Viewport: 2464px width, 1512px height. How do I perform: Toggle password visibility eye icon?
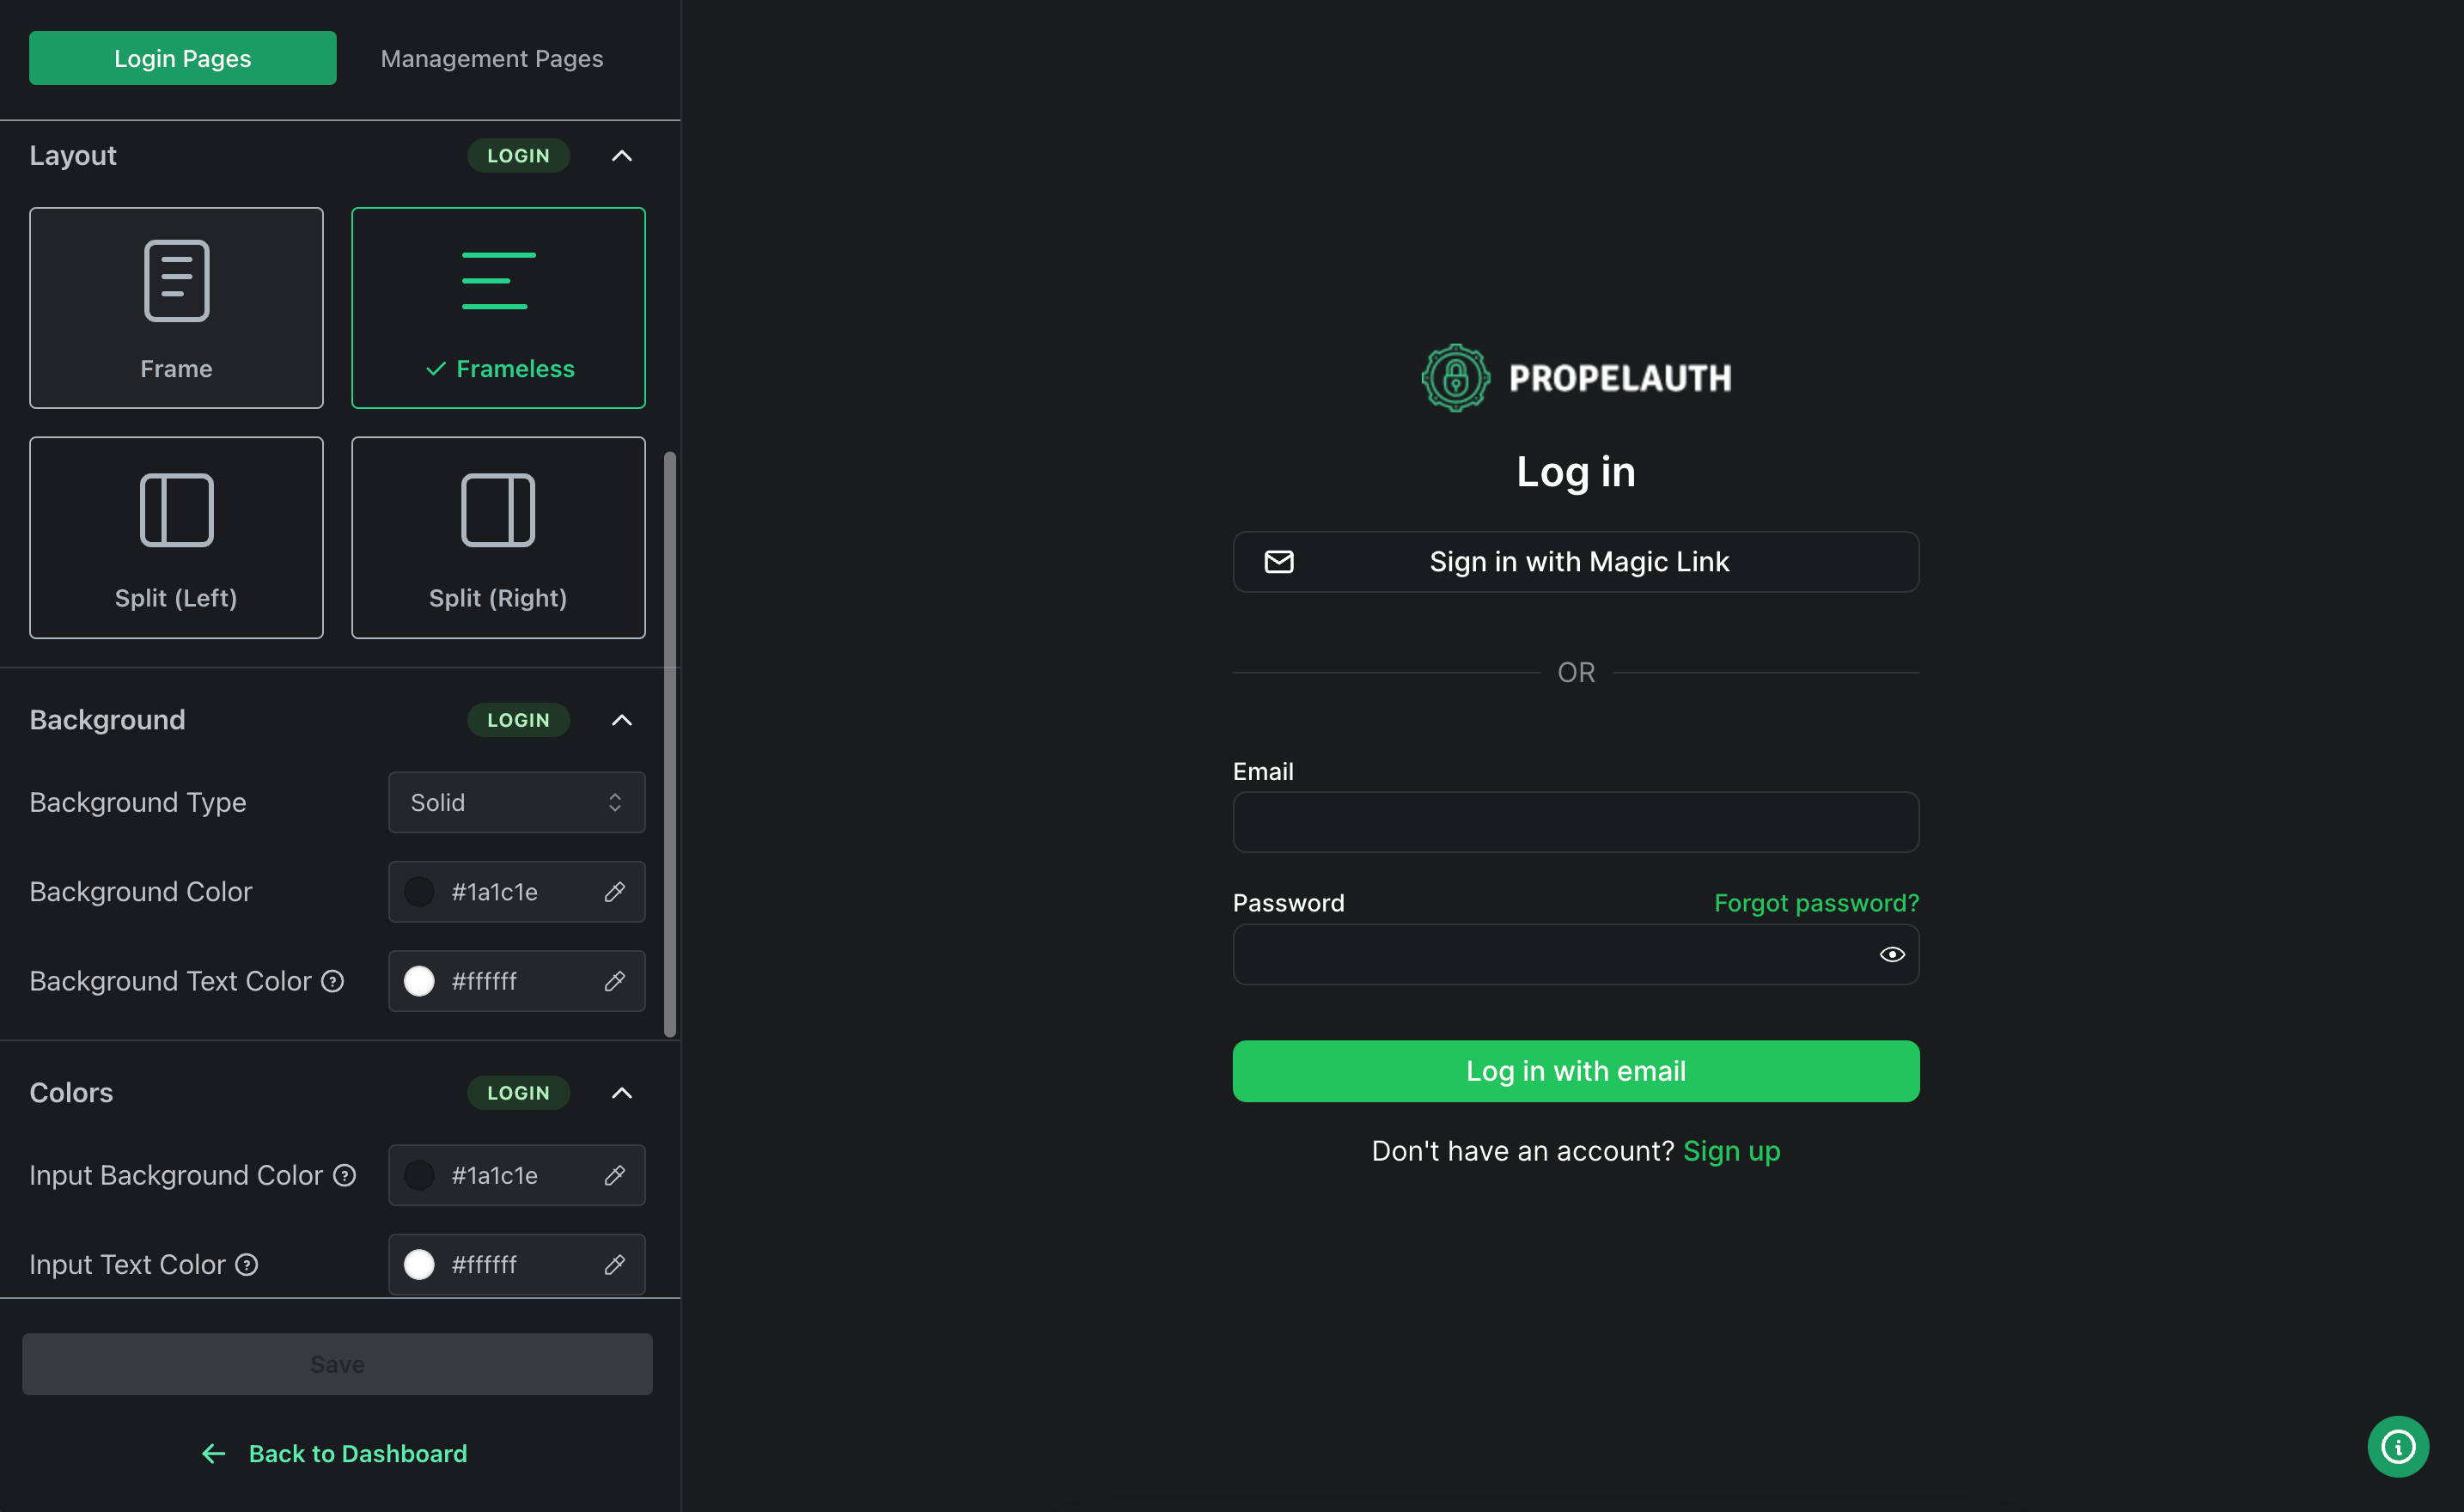pyautogui.click(x=1890, y=956)
